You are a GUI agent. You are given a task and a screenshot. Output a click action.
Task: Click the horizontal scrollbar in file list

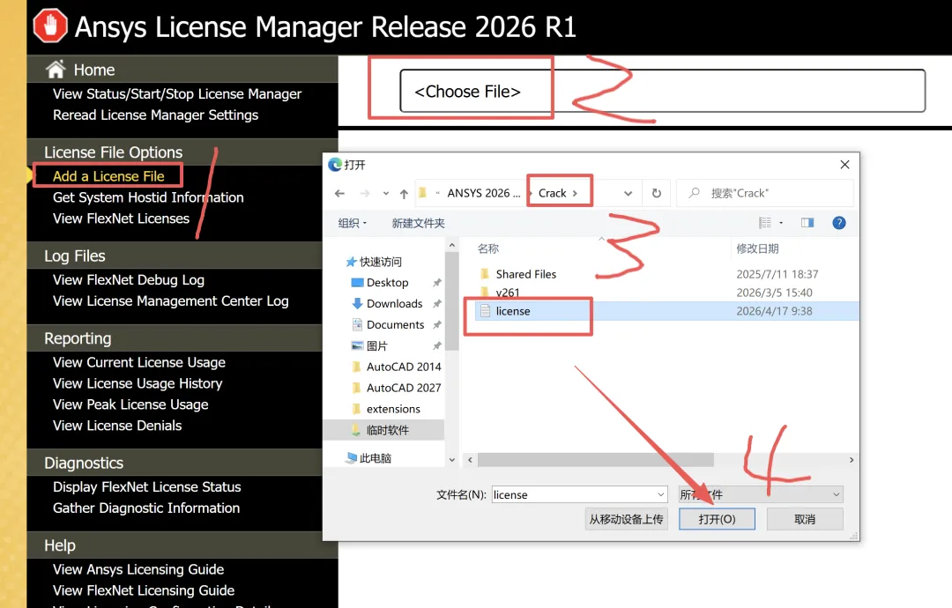tap(595, 460)
